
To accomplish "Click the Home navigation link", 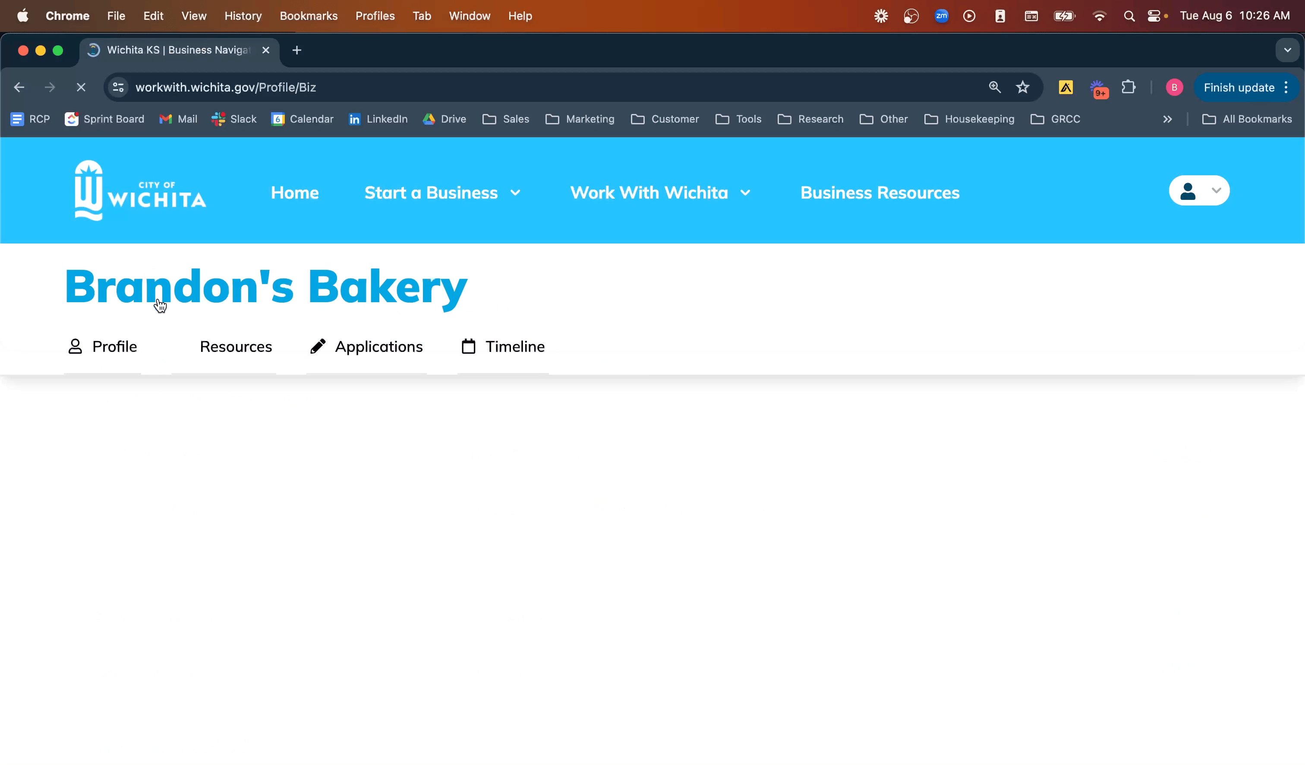I will click(x=295, y=192).
